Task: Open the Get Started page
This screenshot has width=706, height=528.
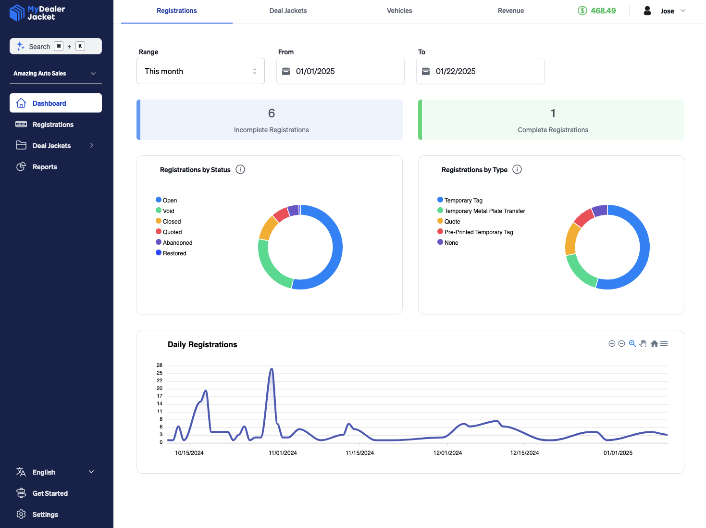Action: (50, 493)
